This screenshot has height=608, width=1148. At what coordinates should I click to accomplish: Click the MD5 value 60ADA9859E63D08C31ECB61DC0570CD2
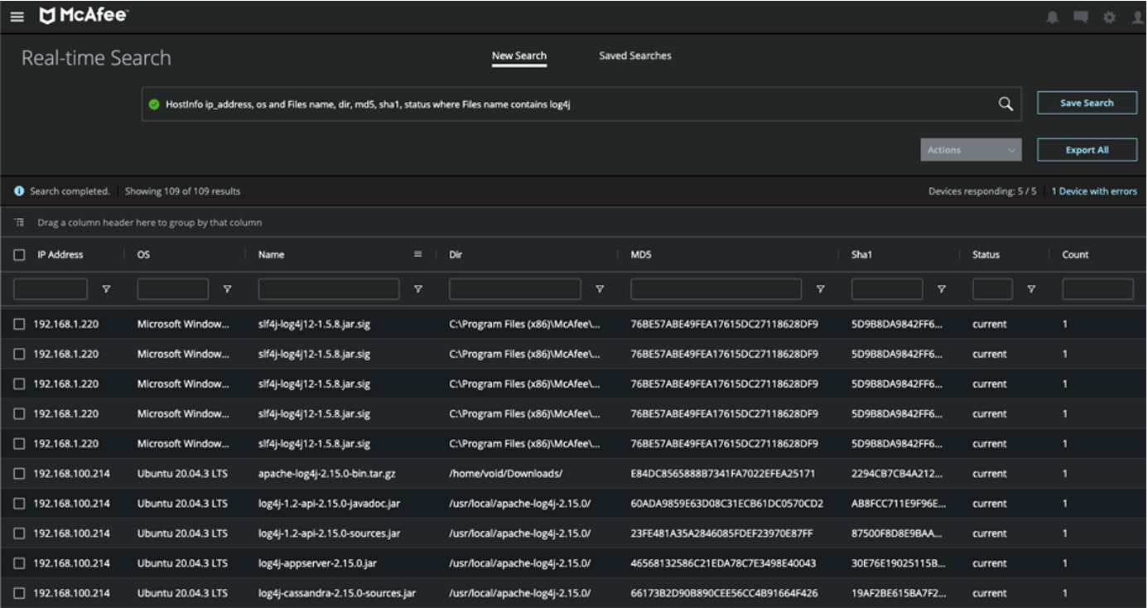pos(726,504)
